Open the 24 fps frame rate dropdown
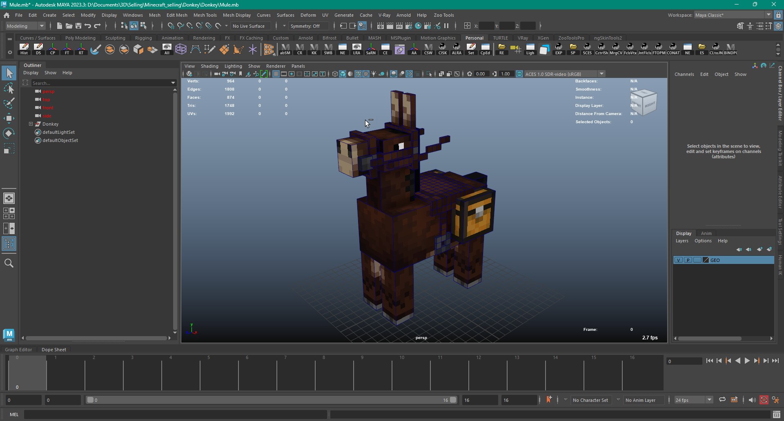Image resolution: width=784 pixels, height=421 pixels. pyautogui.click(x=693, y=400)
